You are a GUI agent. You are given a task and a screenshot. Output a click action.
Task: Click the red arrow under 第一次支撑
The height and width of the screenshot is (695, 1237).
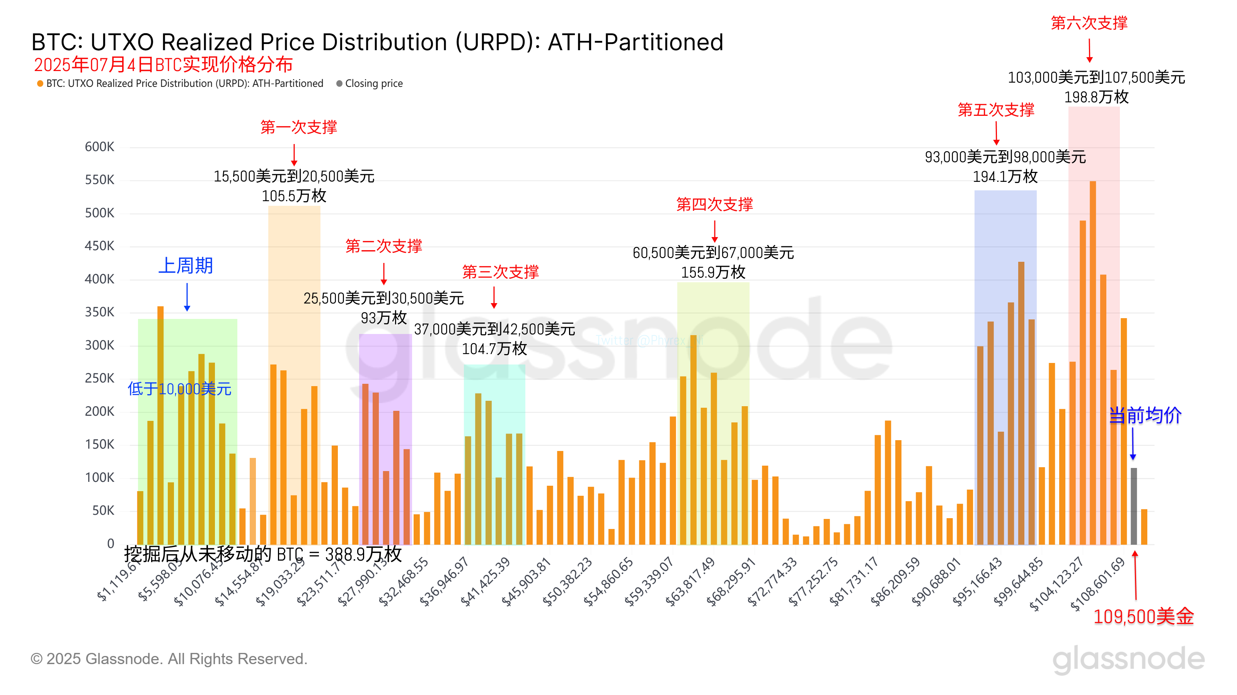[294, 155]
